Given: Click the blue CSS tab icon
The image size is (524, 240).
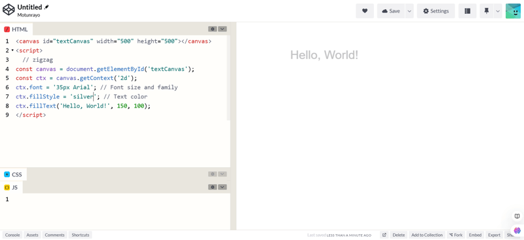Looking at the screenshot, I should point(7,174).
